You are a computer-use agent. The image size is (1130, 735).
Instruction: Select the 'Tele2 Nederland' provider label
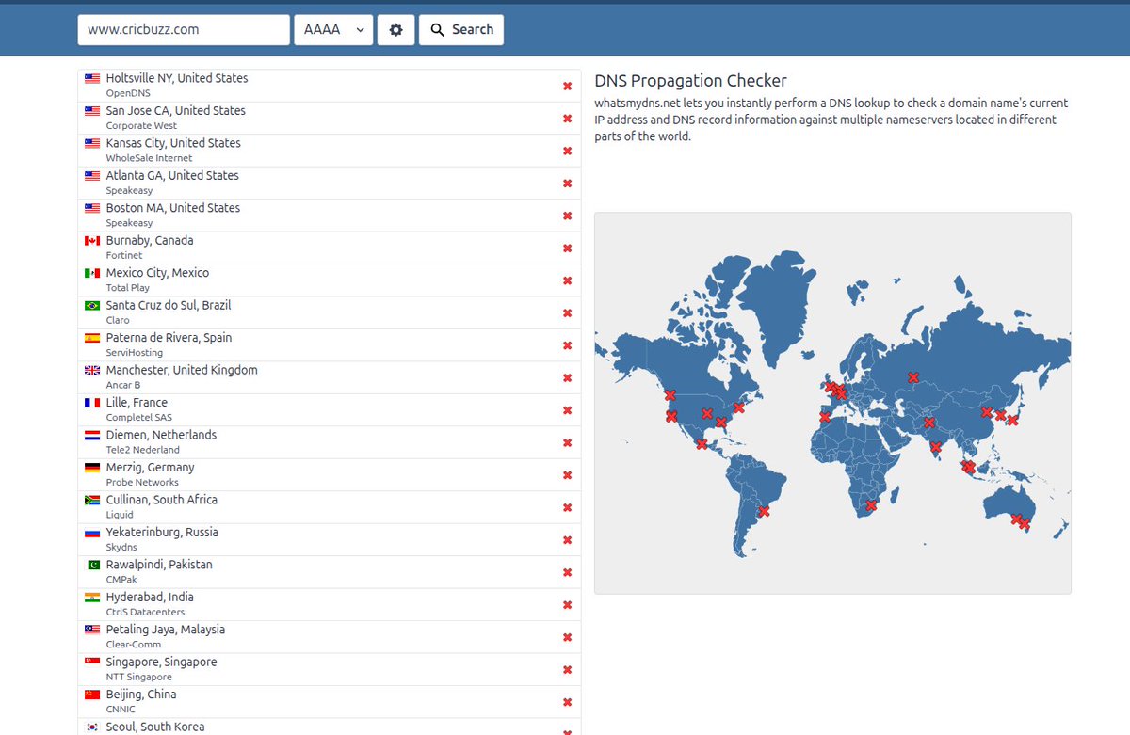[143, 450]
